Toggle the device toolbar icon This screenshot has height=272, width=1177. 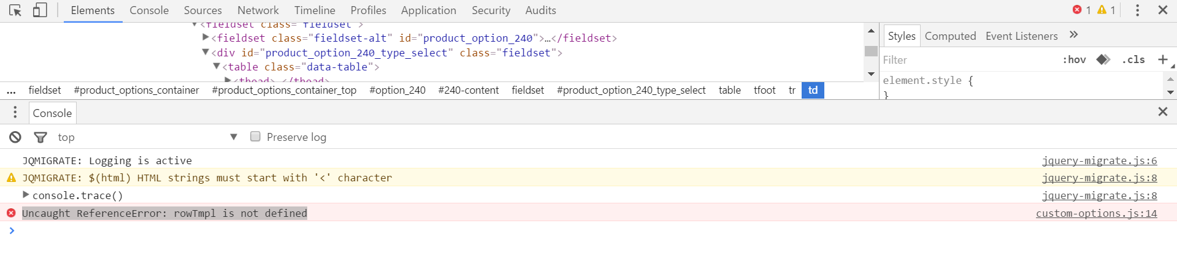point(40,10)
